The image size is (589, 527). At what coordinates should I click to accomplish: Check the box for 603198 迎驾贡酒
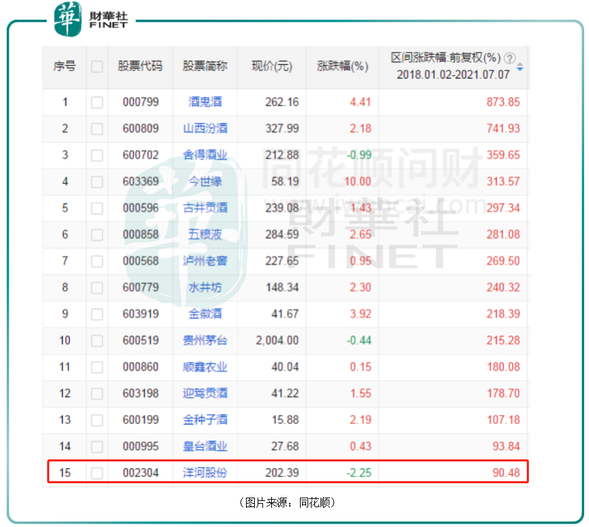97,394
